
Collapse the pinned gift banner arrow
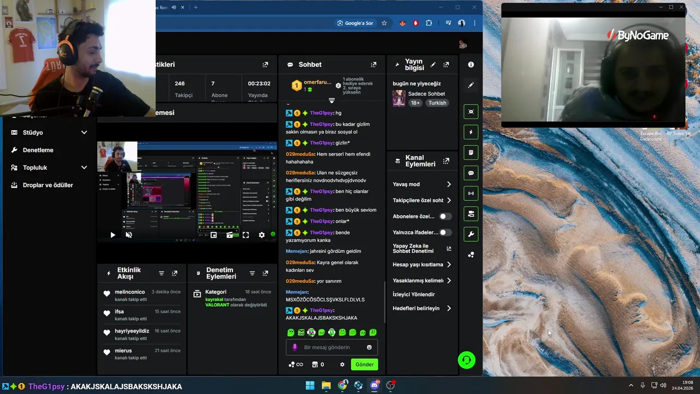(x=331, y=101)
